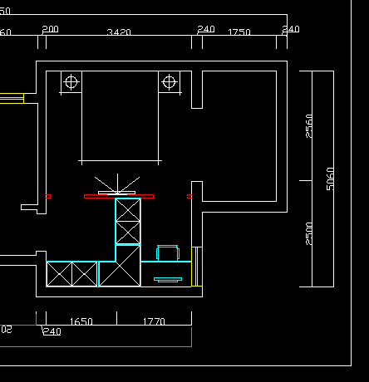This screenshot has height=382, width=369.
Task: Click the television symbol above red bar
Action: coord(117,185)
